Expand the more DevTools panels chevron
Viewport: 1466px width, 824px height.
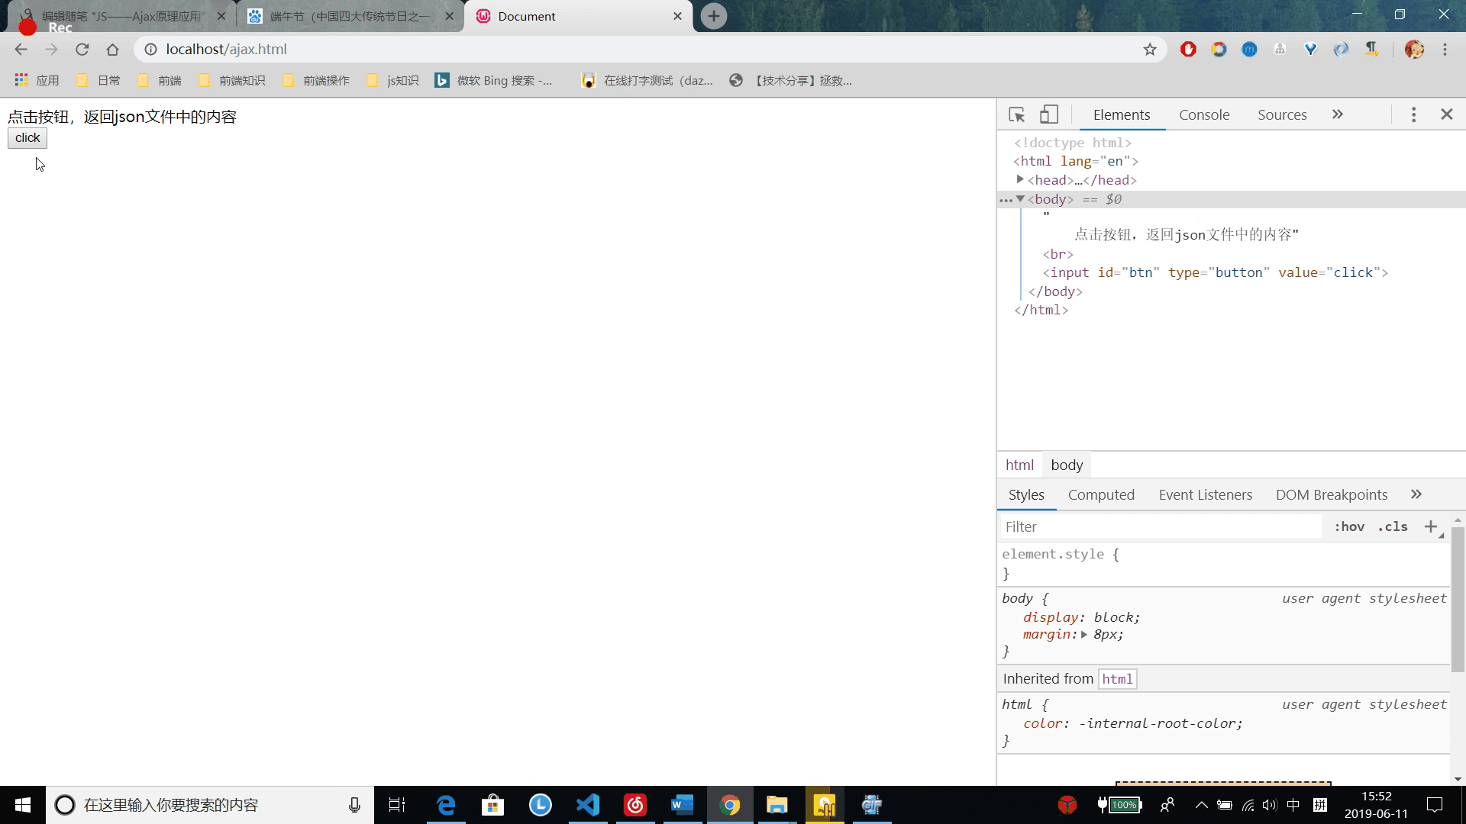click(x=1337, y=114)
